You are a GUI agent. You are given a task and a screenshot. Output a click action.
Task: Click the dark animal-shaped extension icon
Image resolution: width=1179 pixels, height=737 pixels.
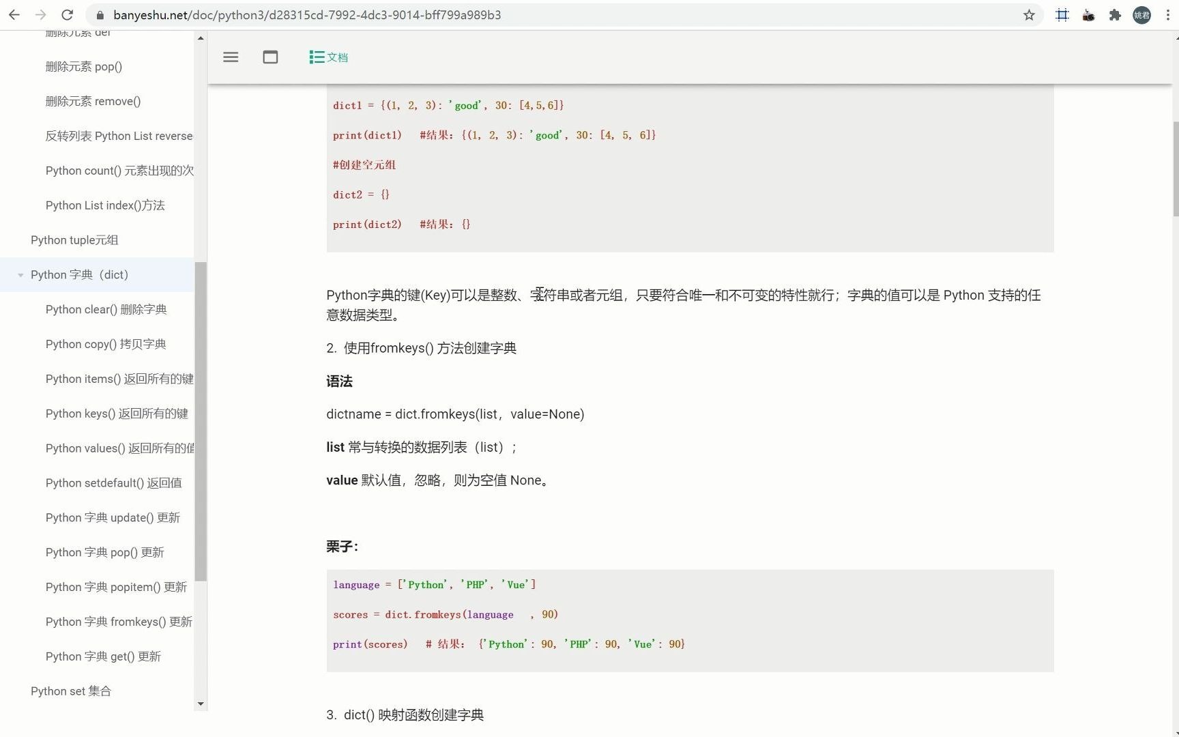[x=1089, y=15]
